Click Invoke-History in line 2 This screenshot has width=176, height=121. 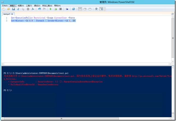[x=55, y=21]
